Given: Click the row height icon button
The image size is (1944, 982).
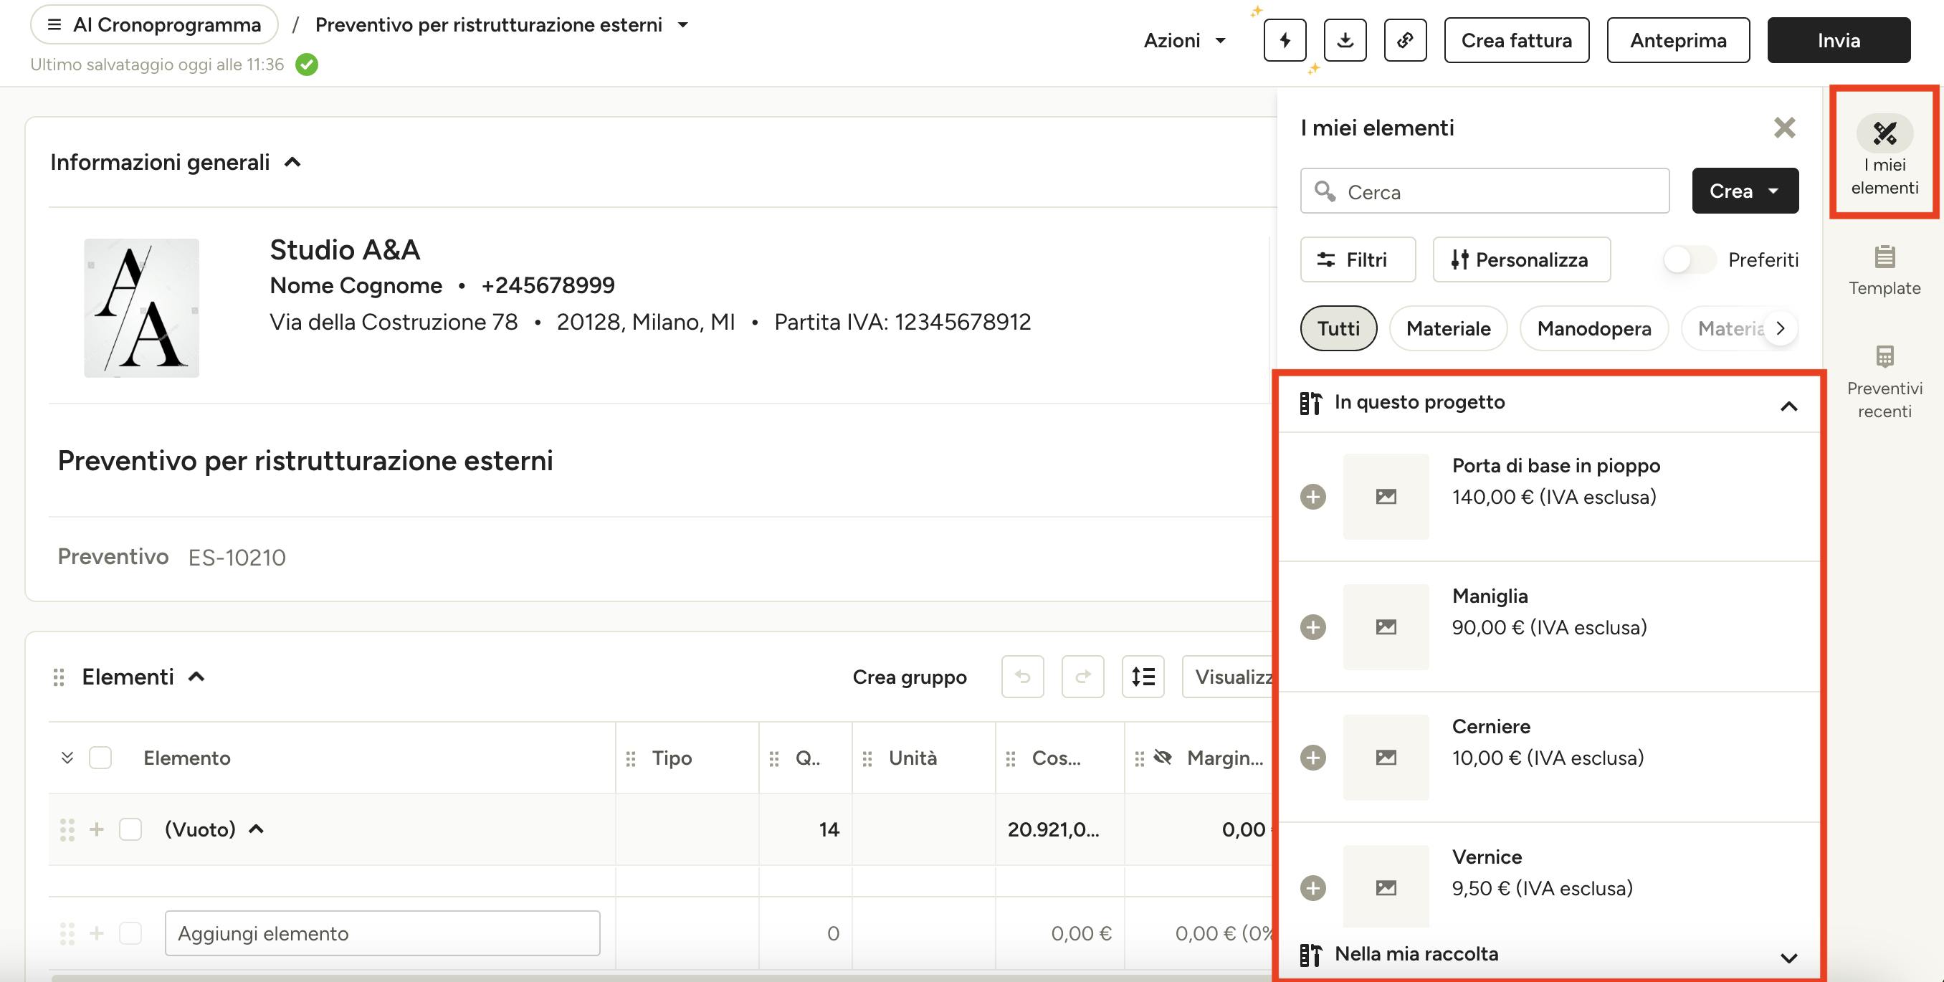Looking at the screenshot, I should coord(1143,677).
